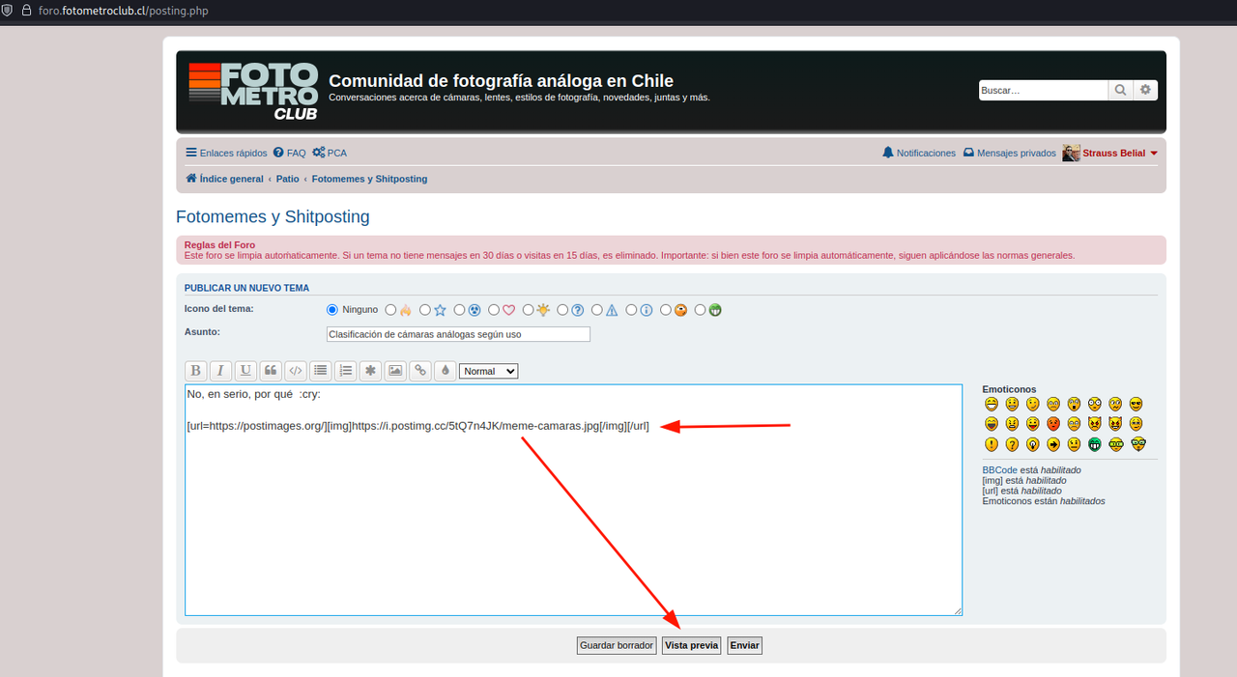This screenshot has height=677, width=1237.
Task: Click the Guardar borrador button
Action: pyautogui.click(x=617, y=645)
